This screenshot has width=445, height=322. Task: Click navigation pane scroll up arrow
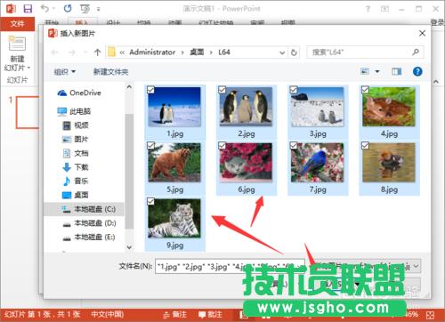coord(129,87)
